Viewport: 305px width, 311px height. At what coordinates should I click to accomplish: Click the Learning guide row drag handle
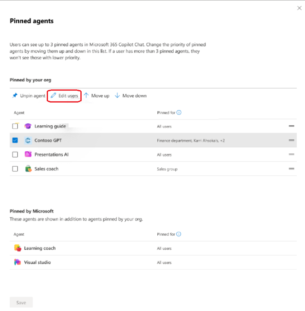(x=291, y=126)
